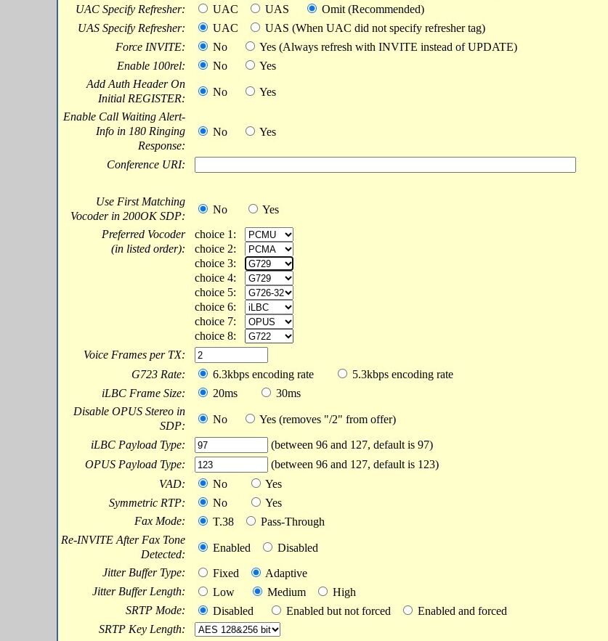
Task: Choose Omit (Recommended) refresher option
Action: [312, 9]
